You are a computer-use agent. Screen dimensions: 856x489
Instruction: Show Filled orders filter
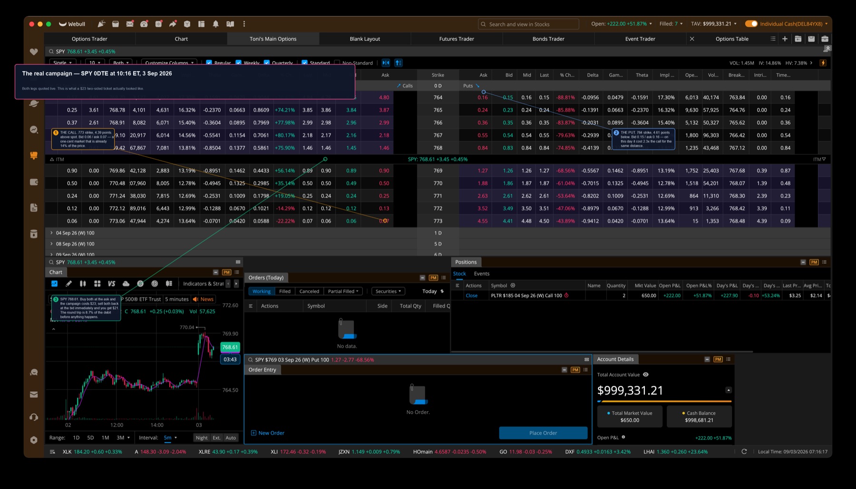pos(285,291)
